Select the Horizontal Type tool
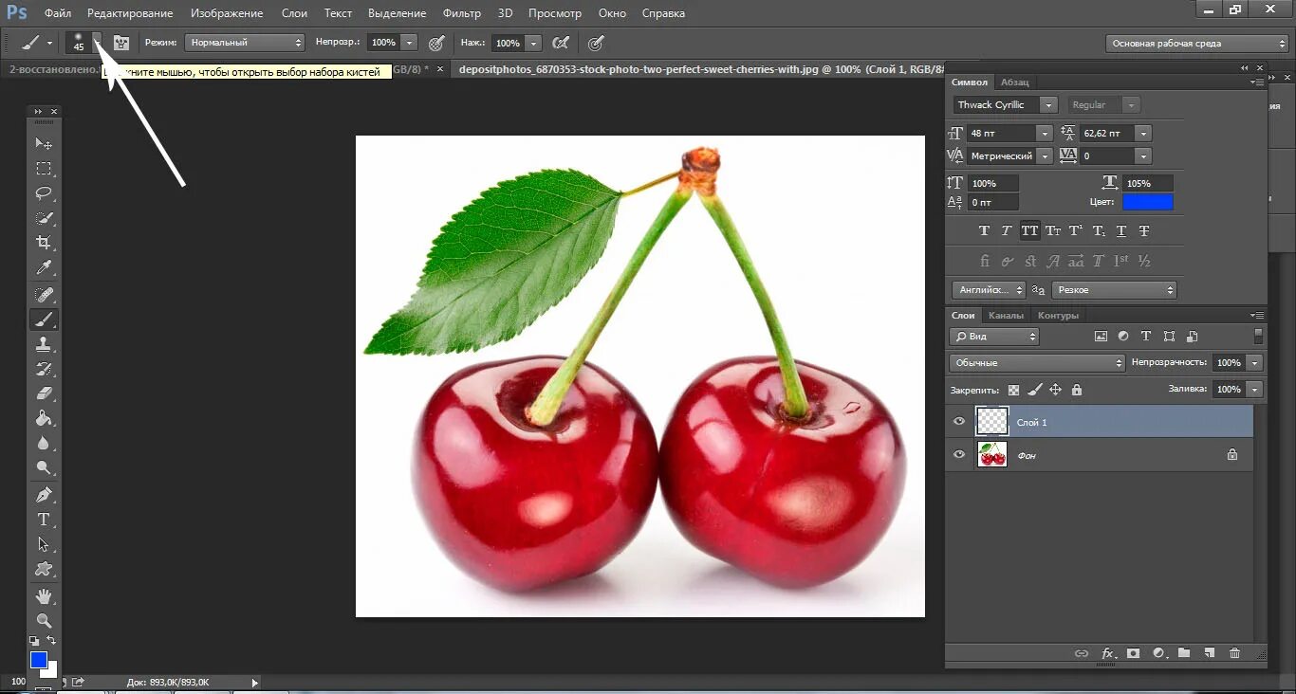1296x694 pixels. click(44, 520)
